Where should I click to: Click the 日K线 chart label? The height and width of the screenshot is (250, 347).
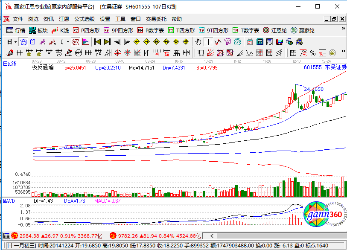pyautogui.click(x=10, y=64)
